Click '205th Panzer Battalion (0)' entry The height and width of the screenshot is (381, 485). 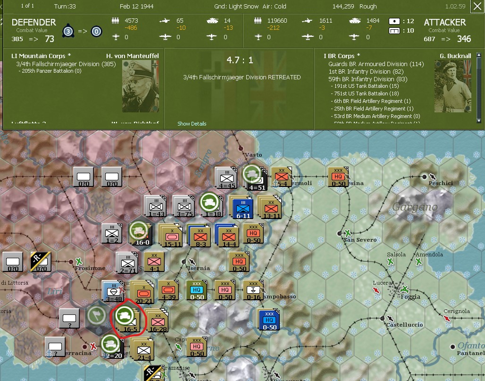50,71
